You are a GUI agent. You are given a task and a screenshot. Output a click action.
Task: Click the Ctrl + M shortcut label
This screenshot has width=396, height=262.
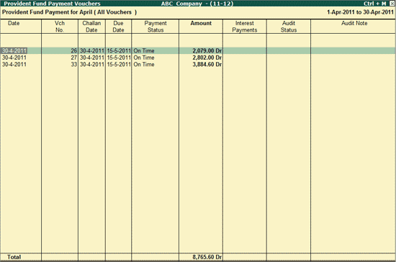coord(375,4)
